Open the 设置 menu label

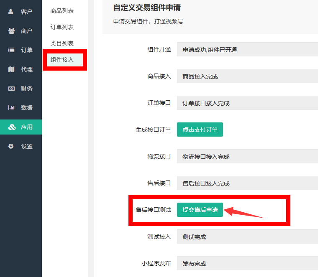pyautogui.click(x=26, y=146)
